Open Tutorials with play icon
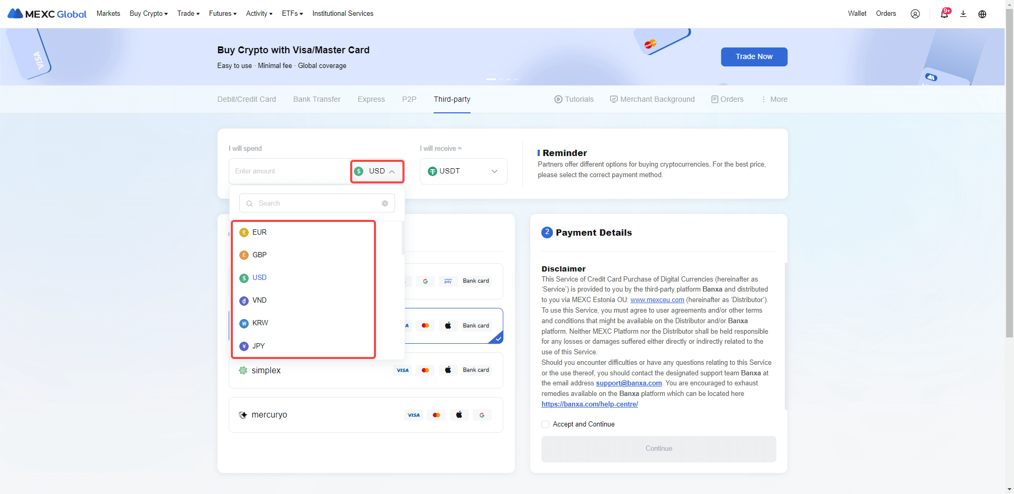Viewport: 1014px width, 494px height. point(574,99)
